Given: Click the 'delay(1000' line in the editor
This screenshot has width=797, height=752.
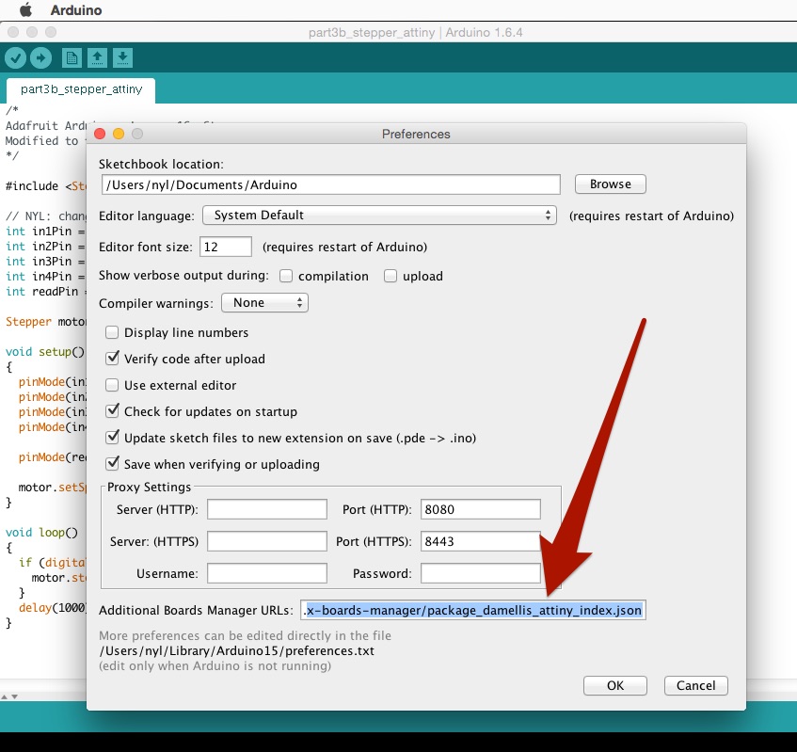Looking at the screenshot, I should pos(53,608).
